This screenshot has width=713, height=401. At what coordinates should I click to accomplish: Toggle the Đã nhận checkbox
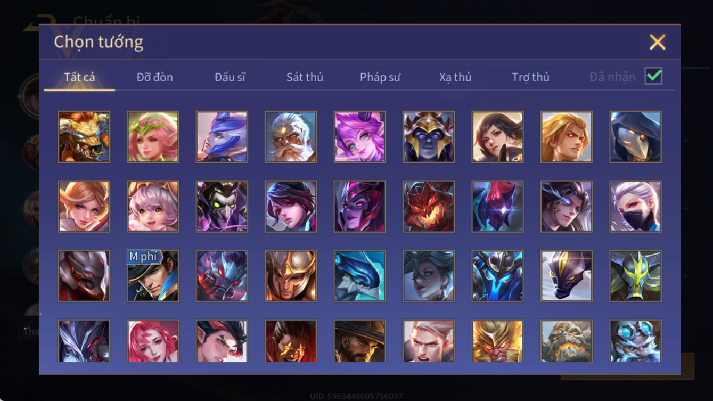pyautogui.click(x=653, y=76)
